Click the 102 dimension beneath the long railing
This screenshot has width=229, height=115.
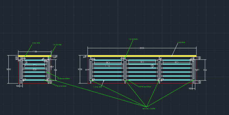pyautogui.click(x=190, y=88)
